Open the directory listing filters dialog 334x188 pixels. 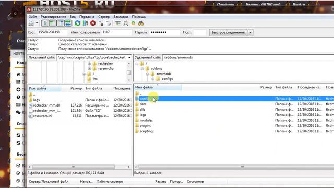pyautogui.click(x=118, y=23)
